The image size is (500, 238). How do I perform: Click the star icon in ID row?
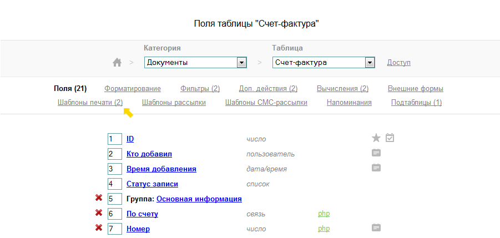[x=376, y=138]
